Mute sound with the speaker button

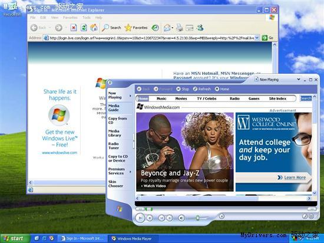(181, 218)
